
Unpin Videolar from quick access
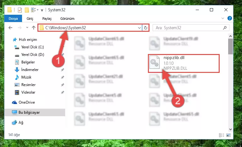click(x=63, y=92)
